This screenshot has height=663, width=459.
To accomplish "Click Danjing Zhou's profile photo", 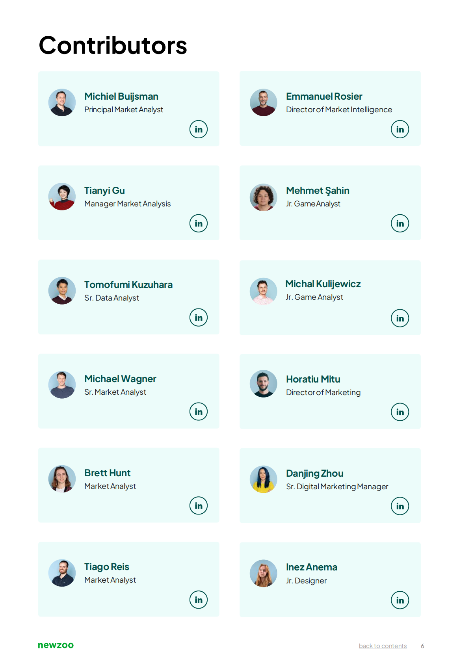I will click(264, 479).
